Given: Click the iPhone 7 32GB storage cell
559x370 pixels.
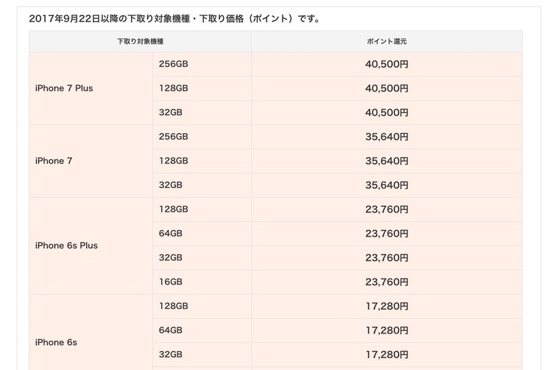Looking at the screenshot, I should point(202,185).
